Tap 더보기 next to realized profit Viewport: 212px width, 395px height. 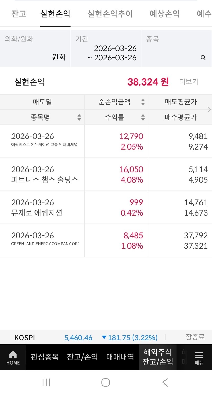189,82
